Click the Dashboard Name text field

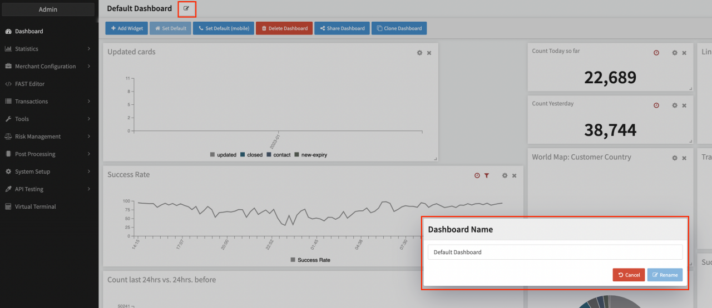[x=555, y=252]
